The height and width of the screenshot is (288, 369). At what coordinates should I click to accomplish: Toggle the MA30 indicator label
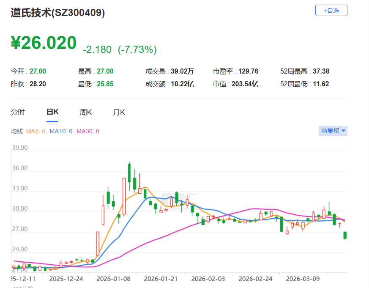coord(87,131)
